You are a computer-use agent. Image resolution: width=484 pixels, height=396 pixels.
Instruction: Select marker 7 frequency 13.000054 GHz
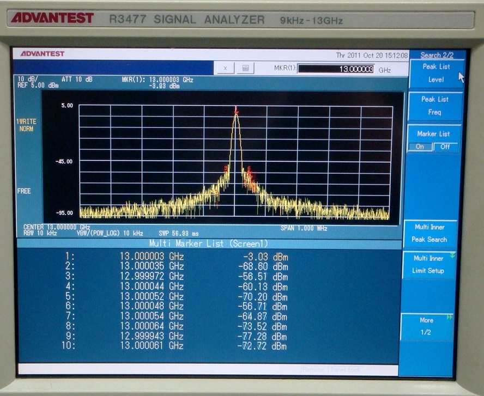pos(152,316)
